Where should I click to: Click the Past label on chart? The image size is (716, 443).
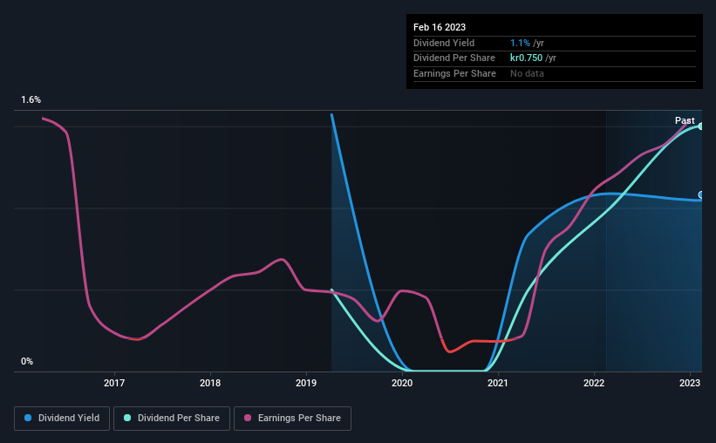point(685,120)
